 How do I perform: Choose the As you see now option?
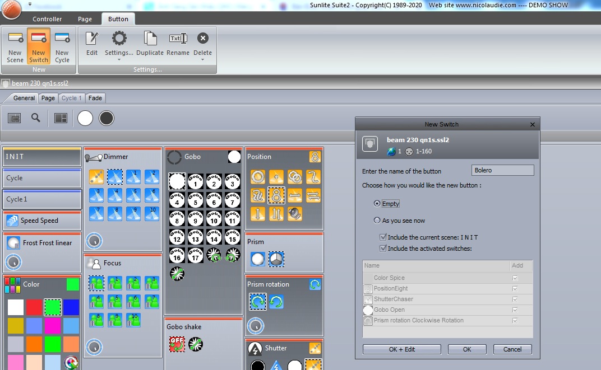click(377, 221)
